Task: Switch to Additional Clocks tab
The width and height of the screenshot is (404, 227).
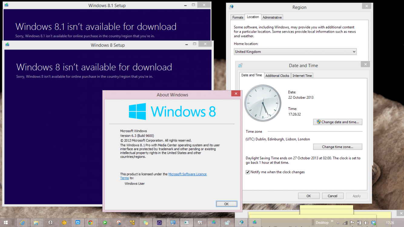Action: (277, 76)
